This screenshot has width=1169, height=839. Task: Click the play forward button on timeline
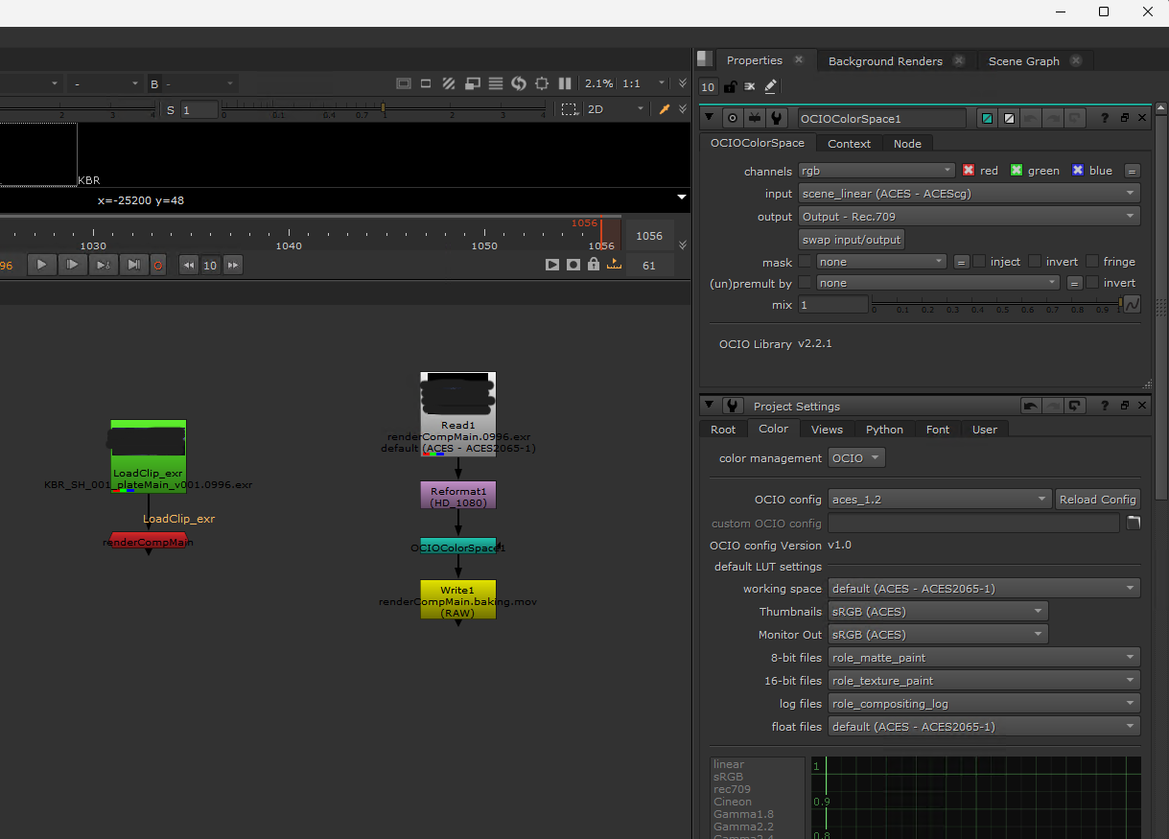click(x=41, y=265)
